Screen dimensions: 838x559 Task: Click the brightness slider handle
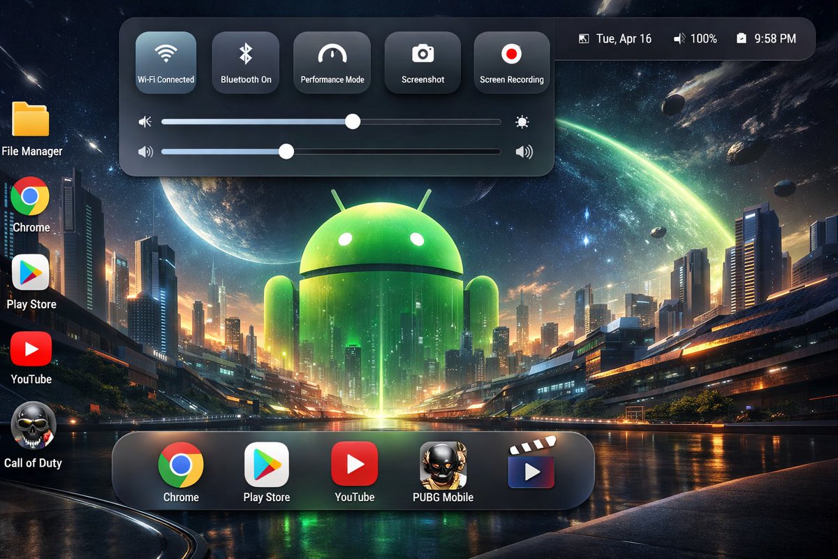point(353,122)
